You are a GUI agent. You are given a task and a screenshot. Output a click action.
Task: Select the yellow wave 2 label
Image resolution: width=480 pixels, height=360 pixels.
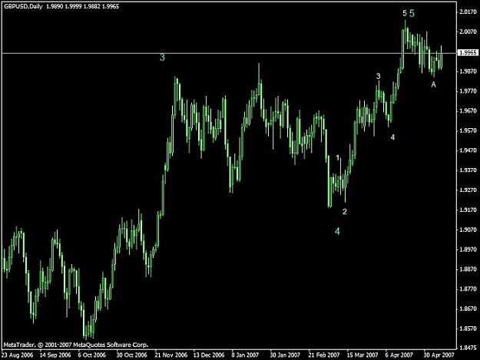click(x=345, y=211)
